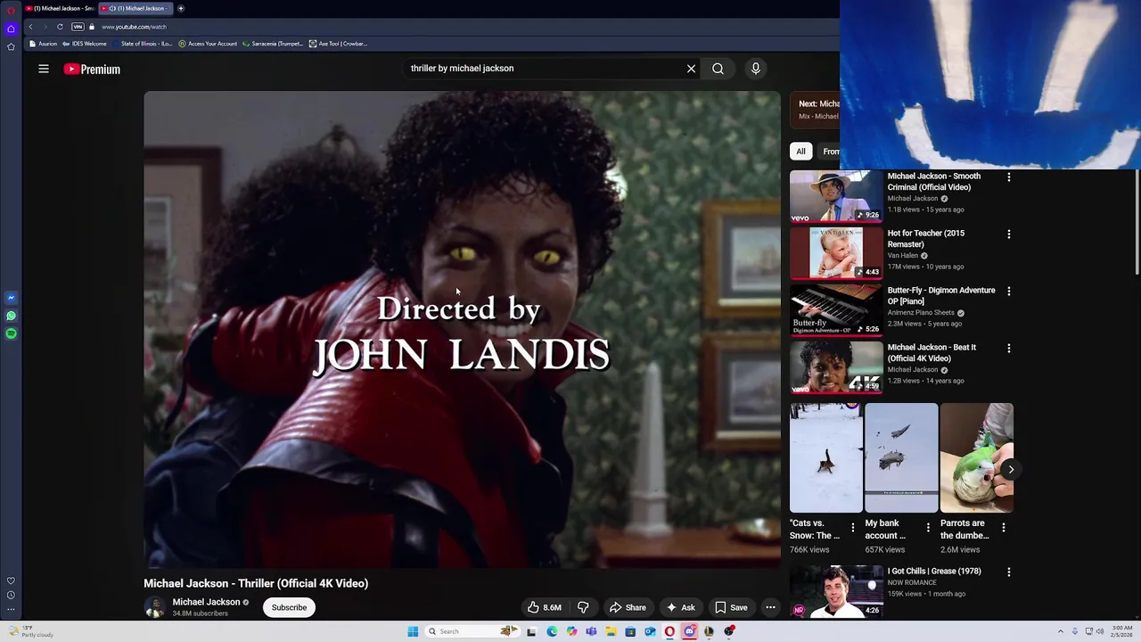
Task: Open Opera main menu icon
Action: pos(11,9)
